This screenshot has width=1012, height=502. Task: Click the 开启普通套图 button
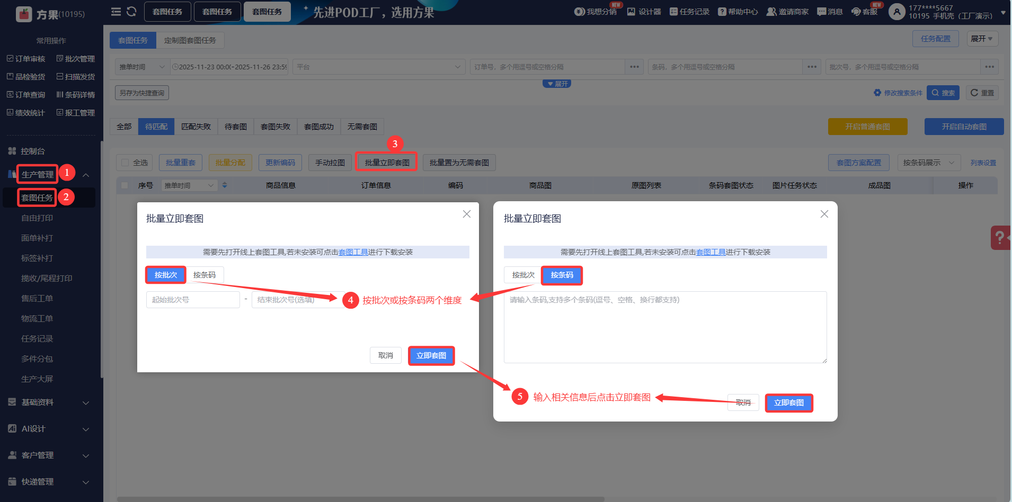click(868, 127)
